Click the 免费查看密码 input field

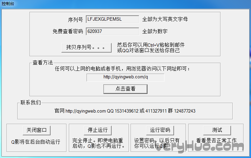pos(112,32)
